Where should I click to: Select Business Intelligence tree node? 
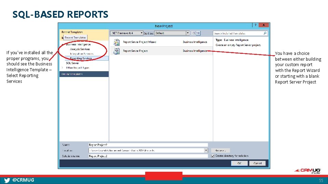click(78, 44)
